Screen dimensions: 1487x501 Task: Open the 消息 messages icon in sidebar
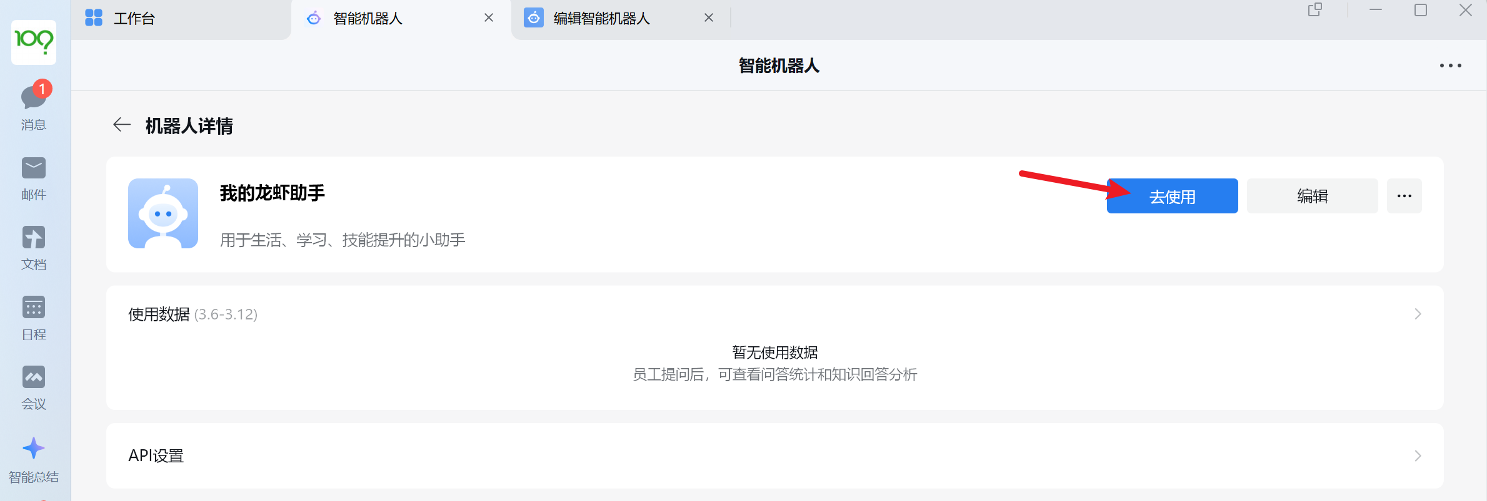[x=34, y=99]
